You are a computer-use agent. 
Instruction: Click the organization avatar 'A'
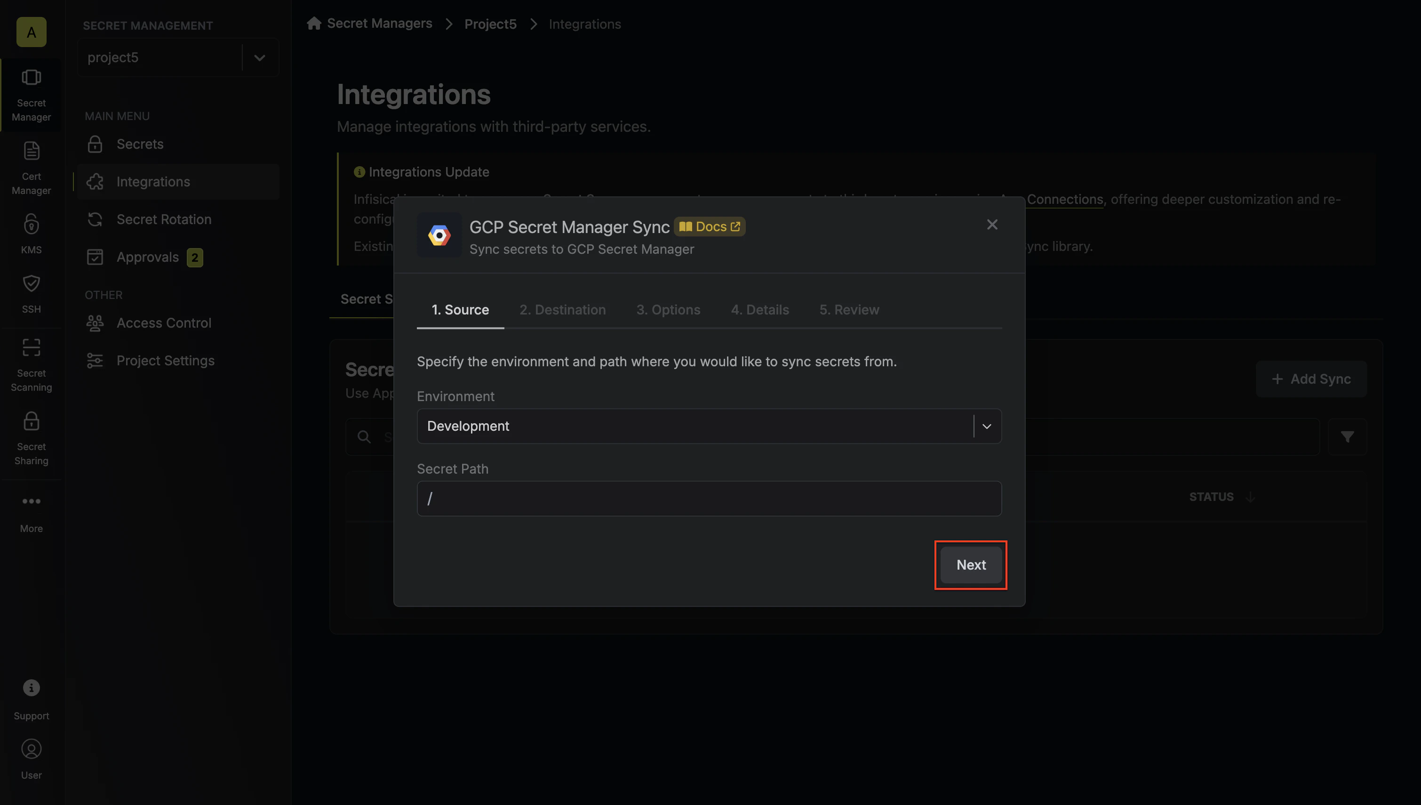pyautogui.click(x=32, y=32)
